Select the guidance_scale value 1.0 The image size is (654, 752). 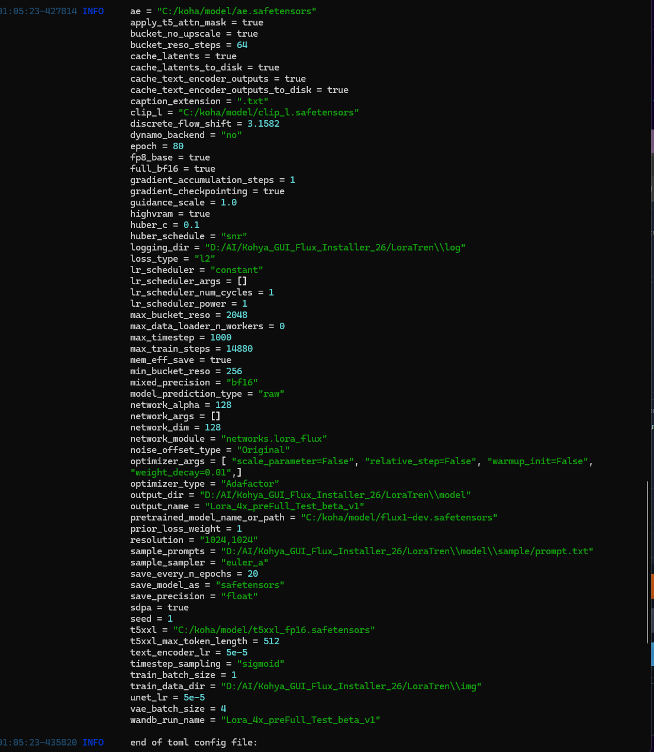coord(228,203)
